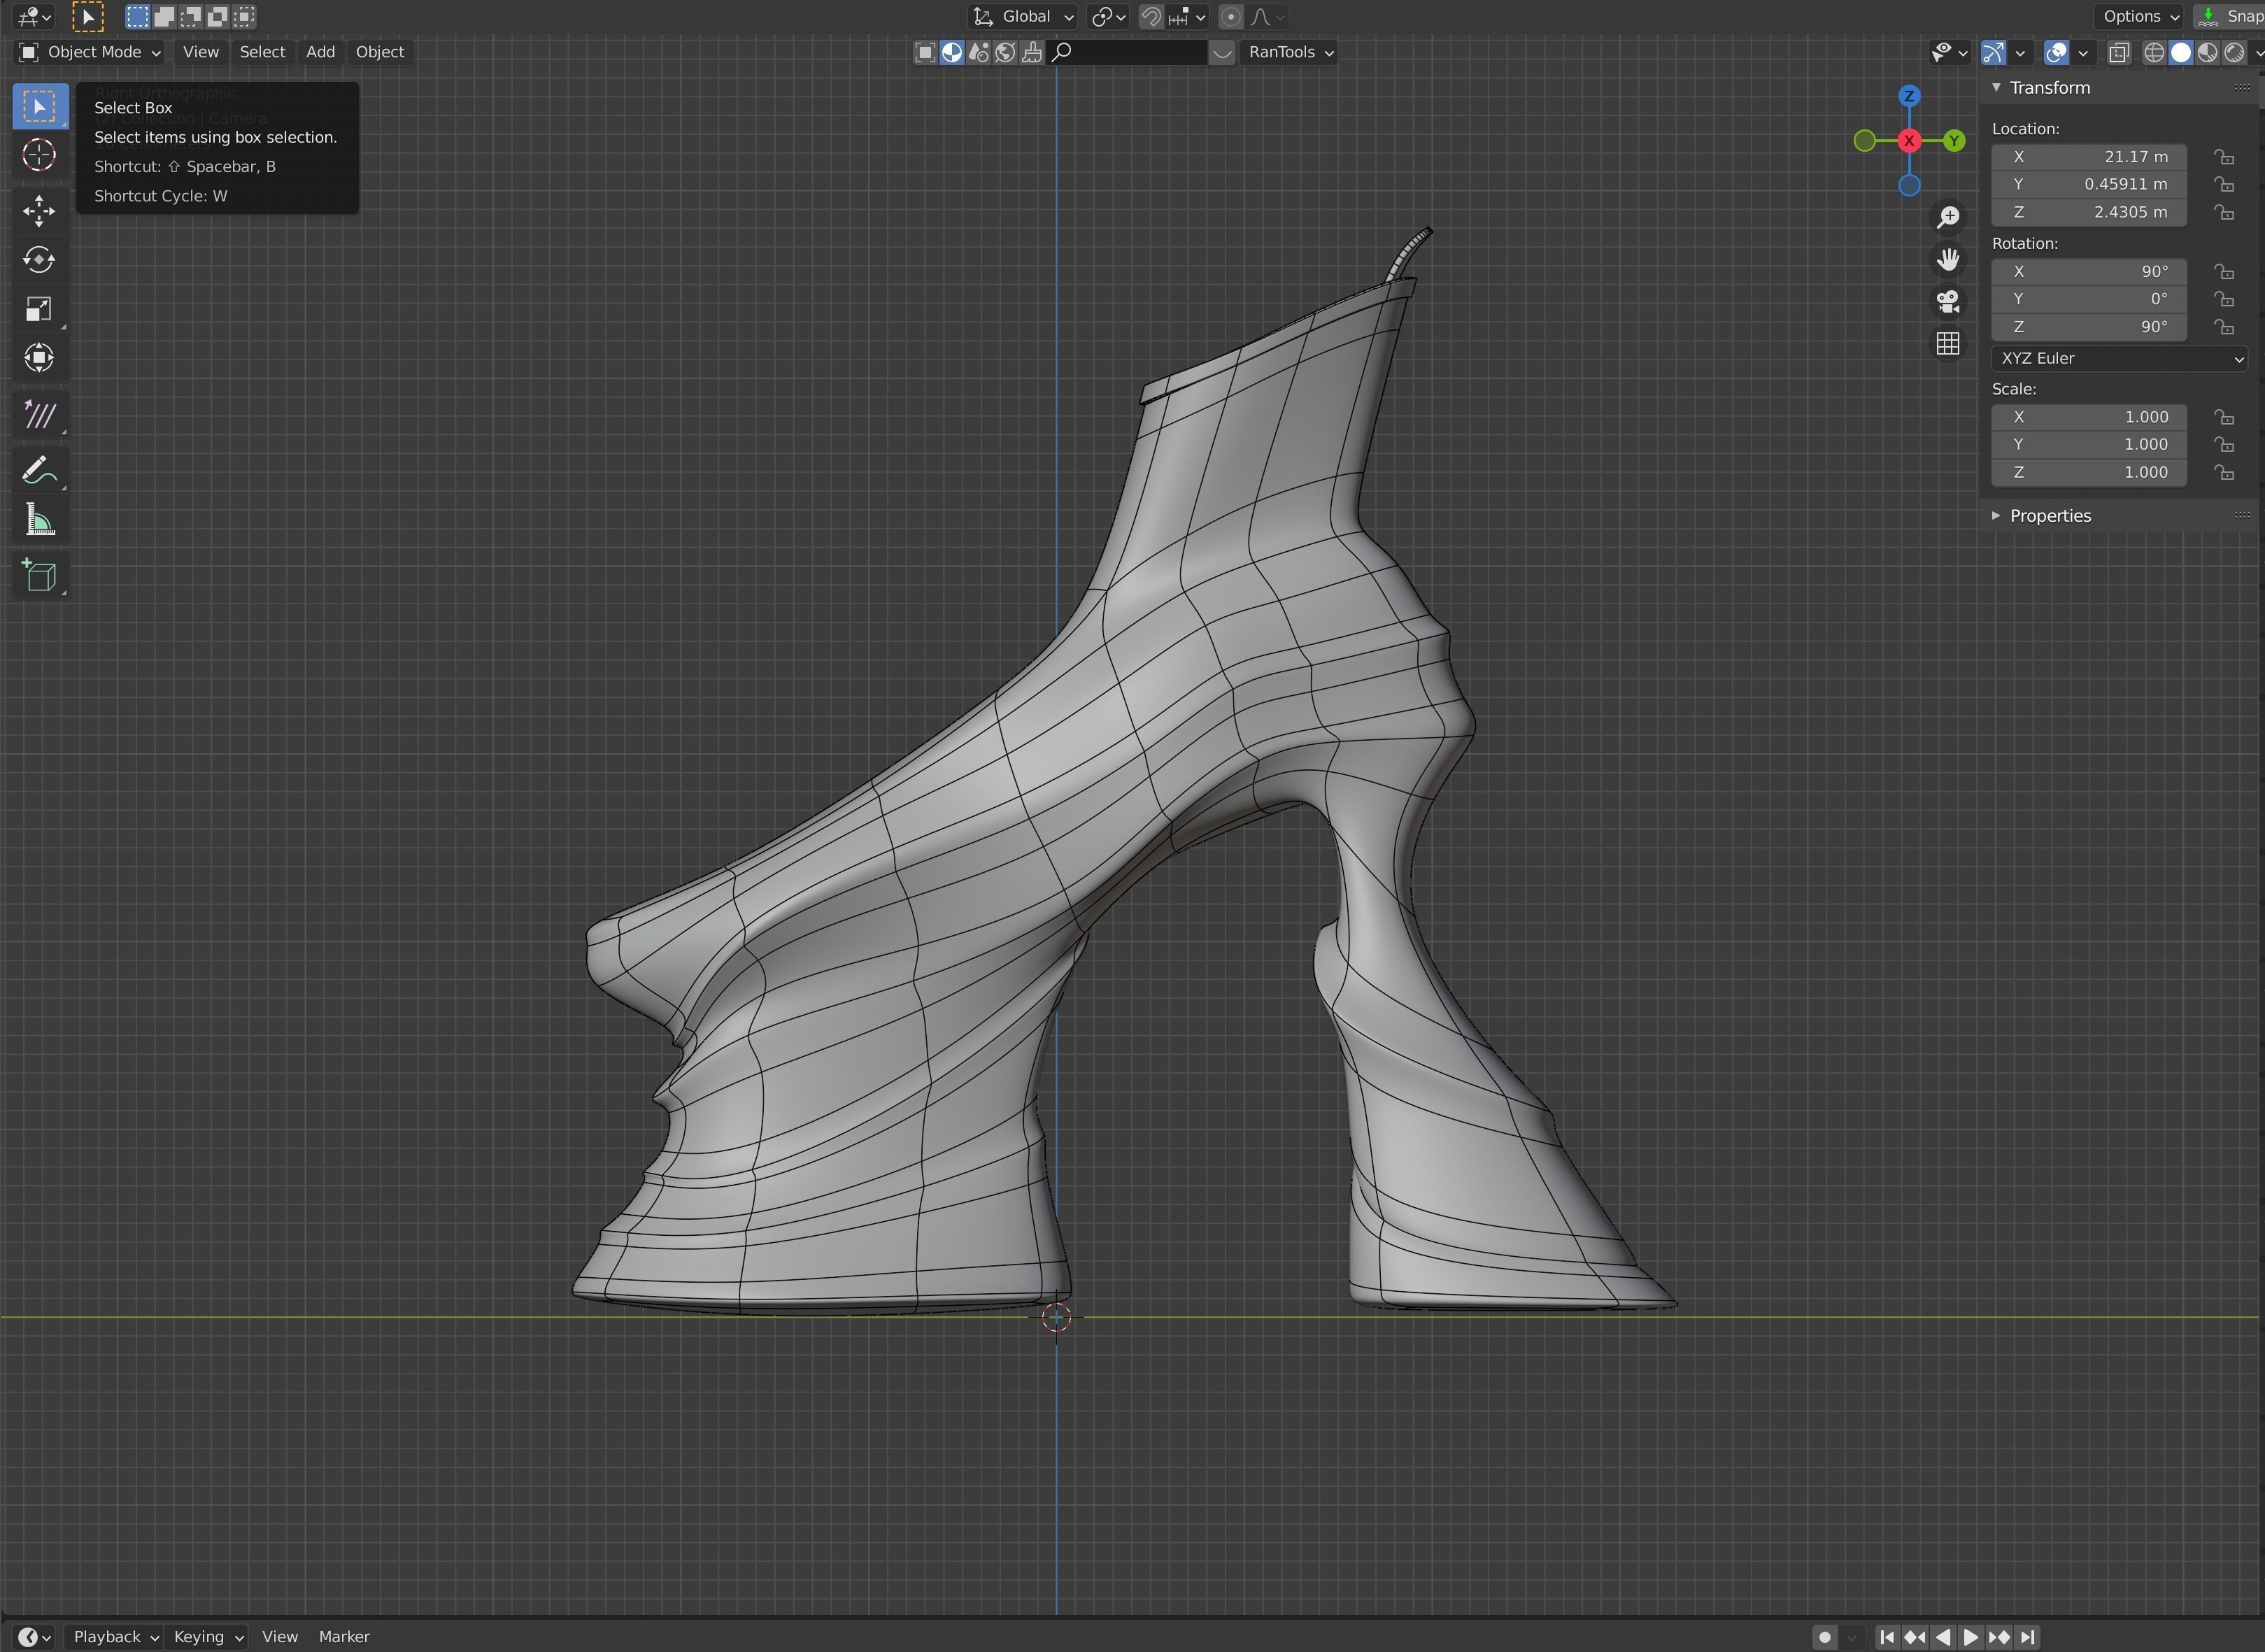Toggle X-ray display mode

point(2118,53)
